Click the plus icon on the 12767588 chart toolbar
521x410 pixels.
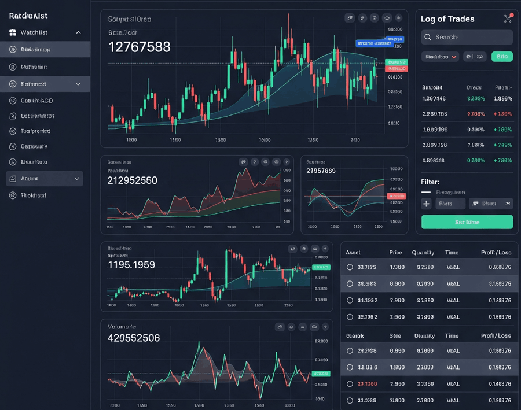[x=399, y=18]
